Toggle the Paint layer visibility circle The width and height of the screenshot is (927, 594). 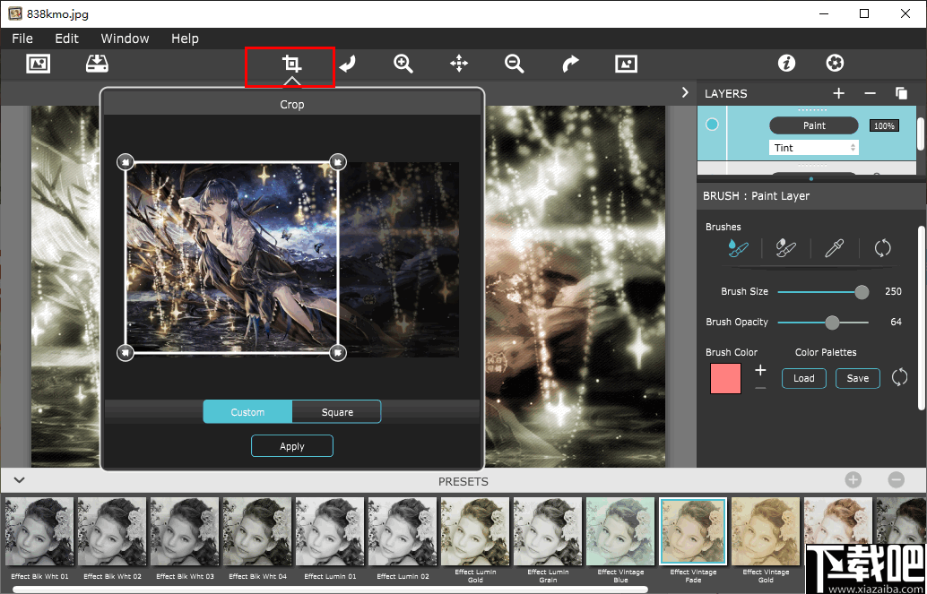pos(712,125)
